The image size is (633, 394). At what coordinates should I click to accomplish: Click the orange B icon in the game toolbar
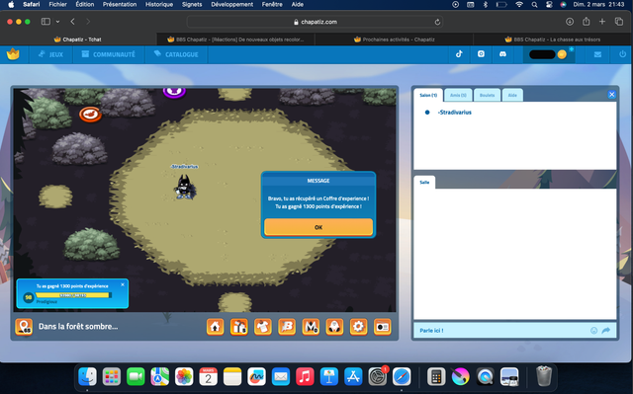click(287, 327)
